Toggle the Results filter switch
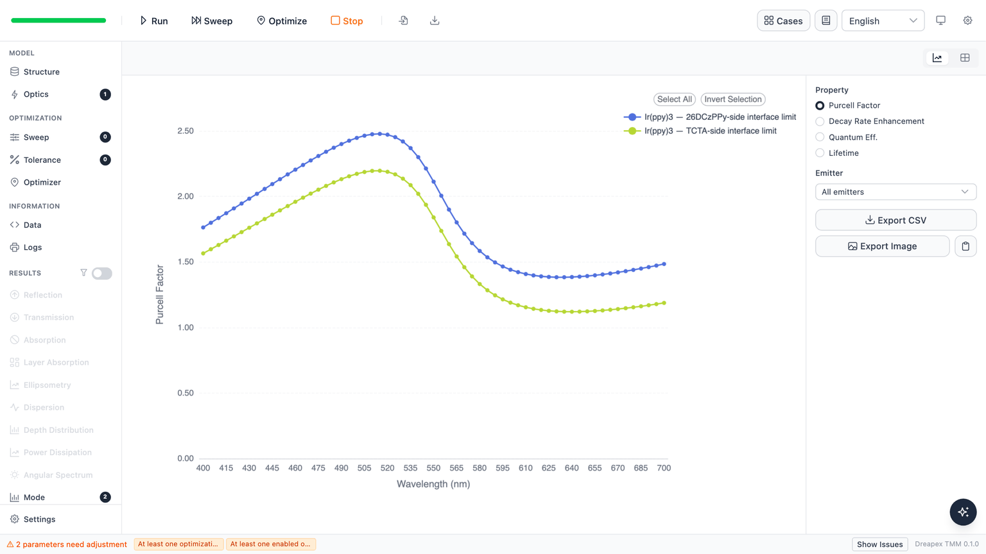 pyautogui.click(x=101, y=273)
